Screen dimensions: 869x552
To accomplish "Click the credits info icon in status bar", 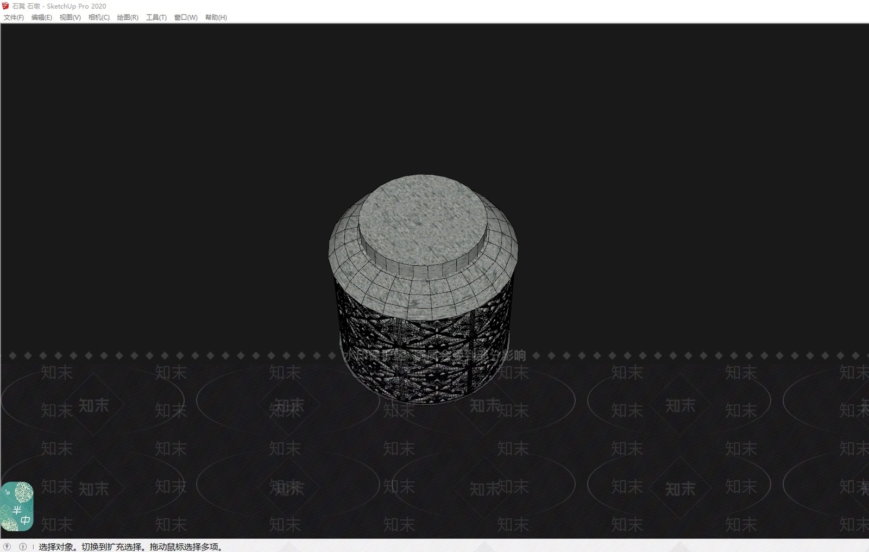I will coord(23,547).
